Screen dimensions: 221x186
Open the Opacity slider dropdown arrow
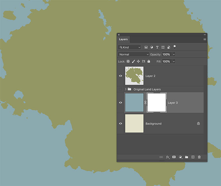174,54
